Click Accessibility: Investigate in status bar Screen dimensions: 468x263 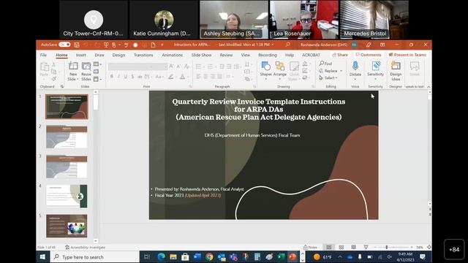point(85,247)
